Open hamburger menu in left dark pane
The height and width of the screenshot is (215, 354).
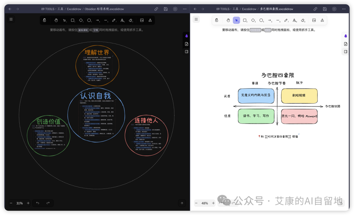(x=11, y=19)
